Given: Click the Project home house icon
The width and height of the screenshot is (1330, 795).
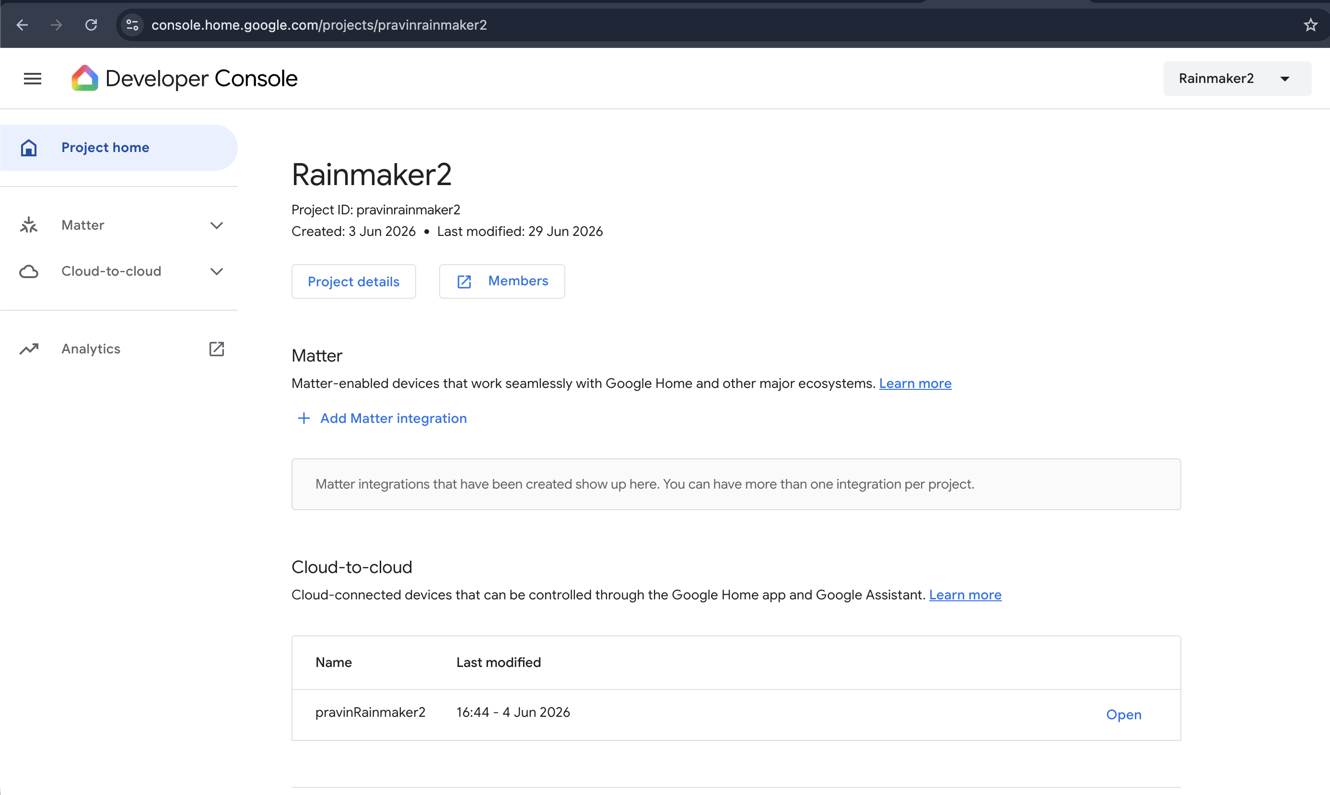Looking at the screenshot, I should click(x=29, y=148).
